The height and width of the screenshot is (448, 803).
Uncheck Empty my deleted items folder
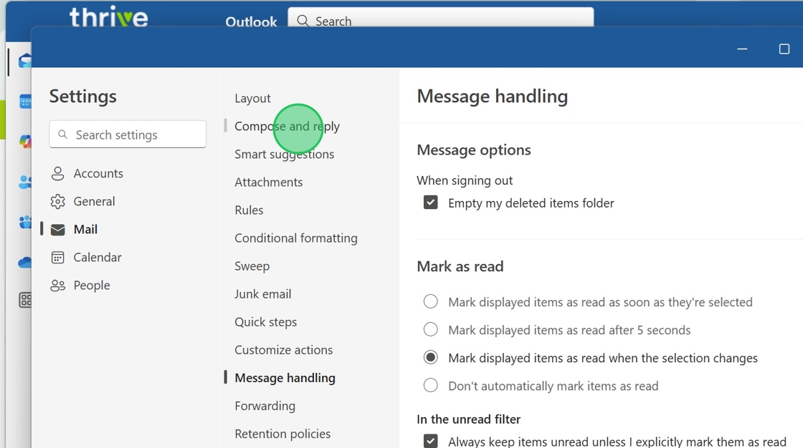[x=431, y=203]
